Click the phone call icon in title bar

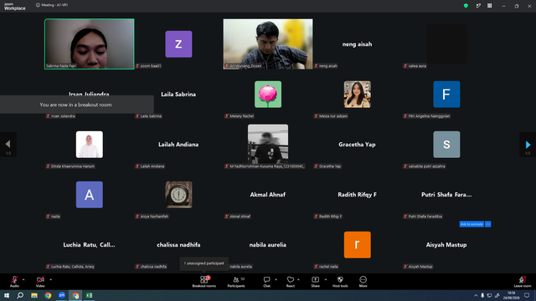478,6
